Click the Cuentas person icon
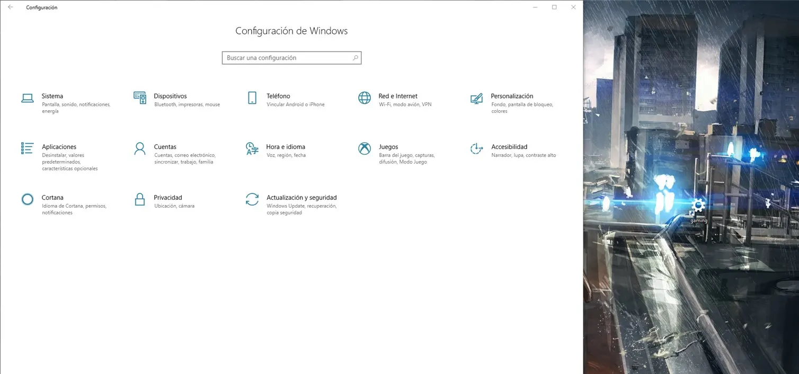 pyautogui.click(x=140, y=148)
